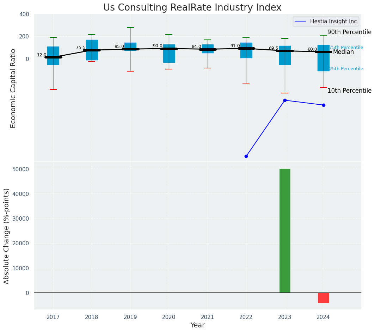Select the 2024 Hestia Insight data point
Image resolution: width=375 pixels, height=332 pixels.
324,105
